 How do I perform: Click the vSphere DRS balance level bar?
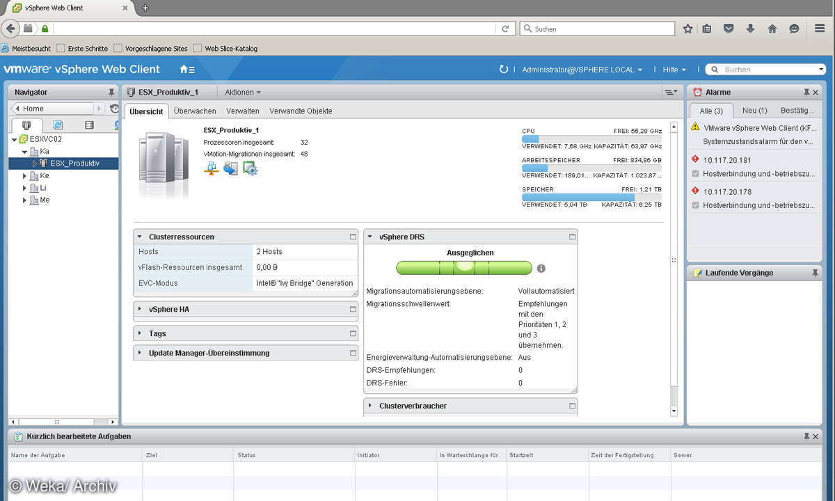464,268
